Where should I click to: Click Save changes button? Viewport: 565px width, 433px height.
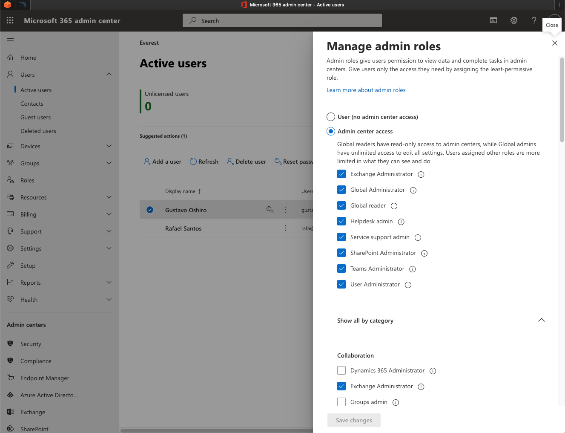pos(354,420)
